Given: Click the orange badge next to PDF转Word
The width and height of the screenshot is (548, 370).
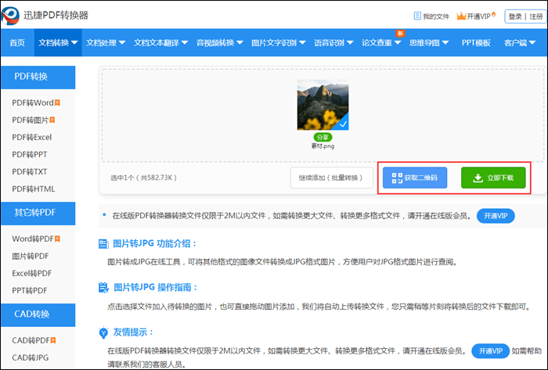Looking at the screenshot, I should coord(57,102).
